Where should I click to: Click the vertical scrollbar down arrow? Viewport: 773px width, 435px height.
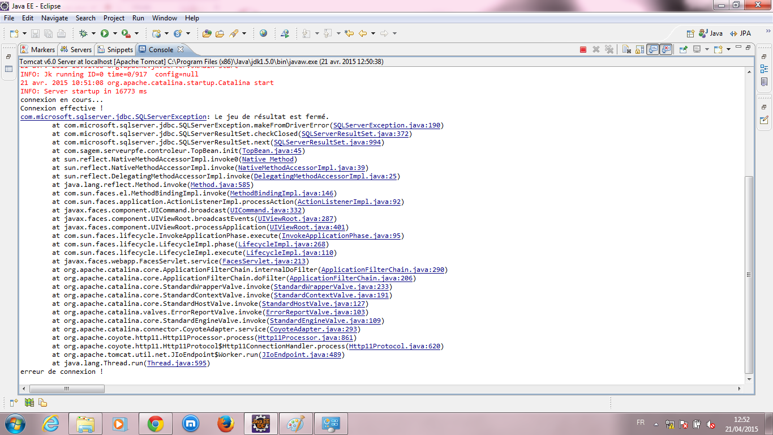pyautogui.click(x=749, y=379)
